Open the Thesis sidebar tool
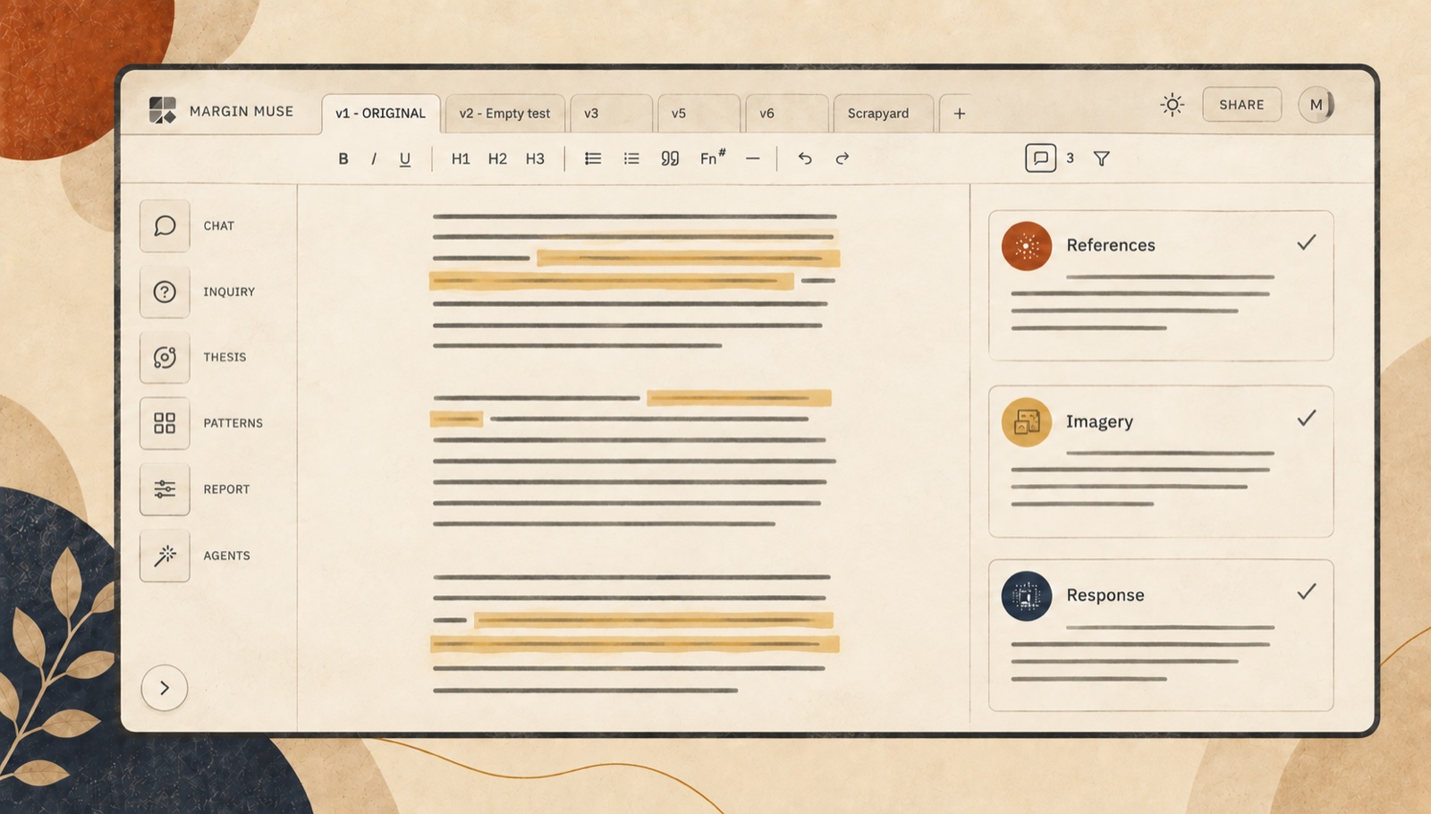The height and width of the screenshot is (814, 1431). coord(165,357)
